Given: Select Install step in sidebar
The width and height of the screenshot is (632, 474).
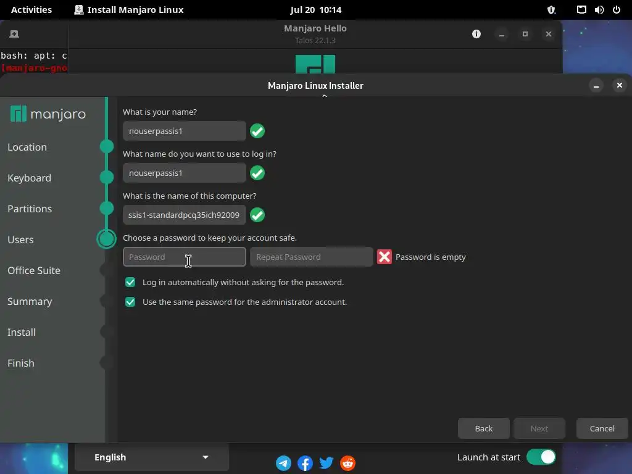Looking at the screenshot, I should (22, 332).
